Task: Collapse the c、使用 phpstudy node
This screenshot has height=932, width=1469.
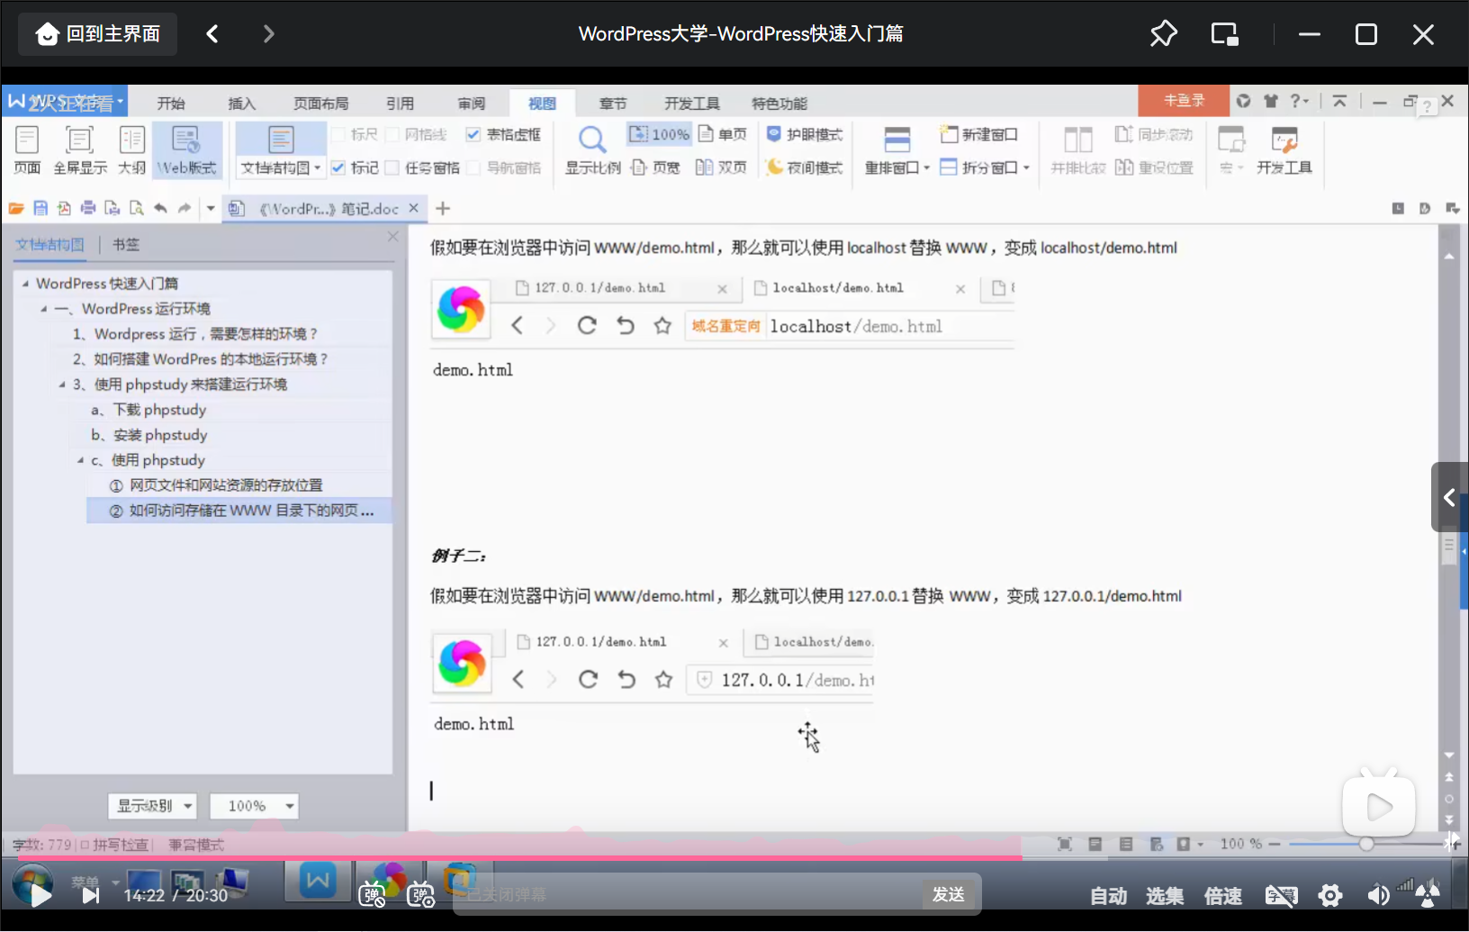Action: 80,460
